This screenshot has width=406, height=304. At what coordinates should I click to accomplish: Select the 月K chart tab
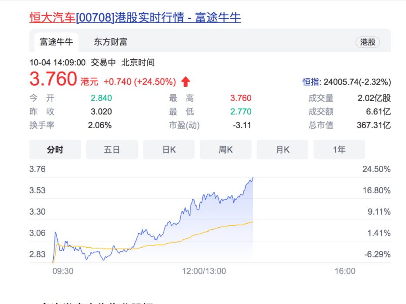click(x=283, y=150)
